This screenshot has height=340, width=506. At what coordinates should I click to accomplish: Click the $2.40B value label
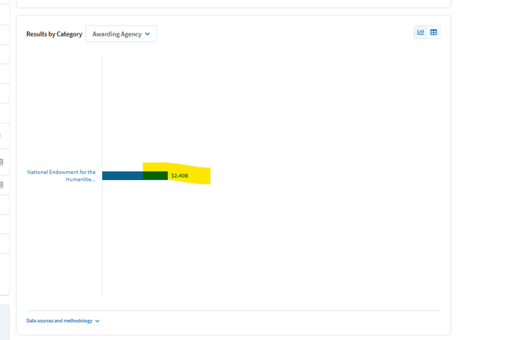(x=179, y=176)
